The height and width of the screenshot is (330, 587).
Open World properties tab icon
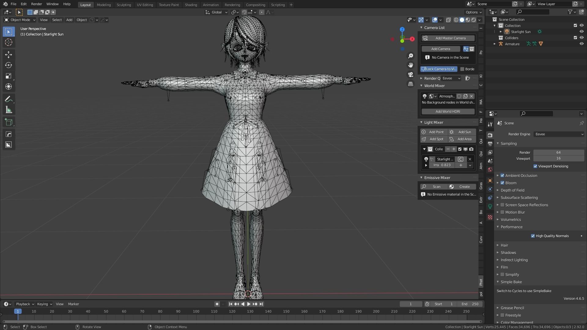click(x=490, y=170)
